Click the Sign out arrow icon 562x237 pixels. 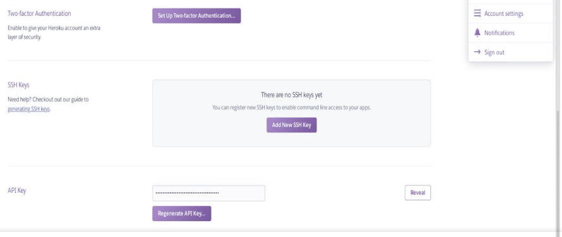click(x=477, y=52)
